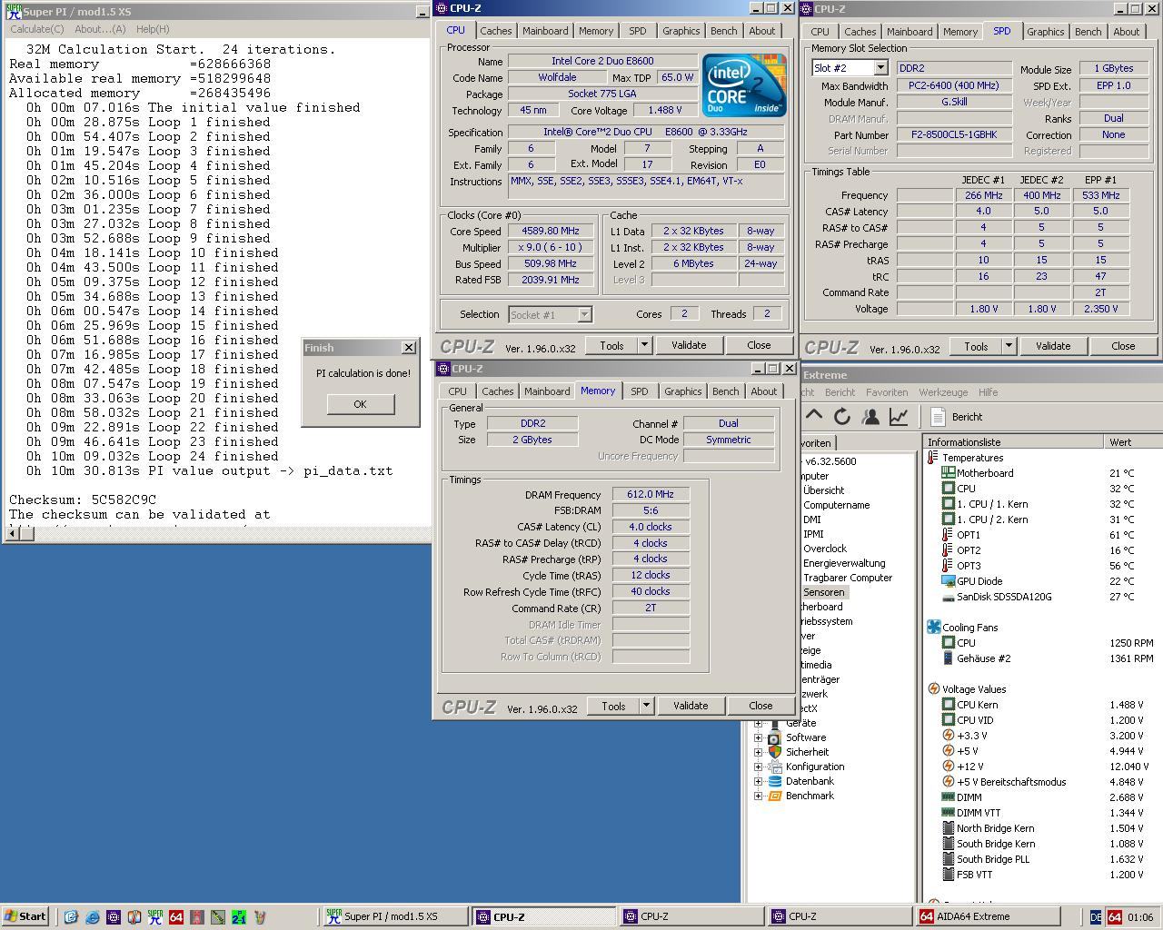Switch to About tab in SPD window

tap(1127, 32)
